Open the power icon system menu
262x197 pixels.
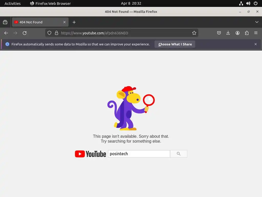click(256, 4)
